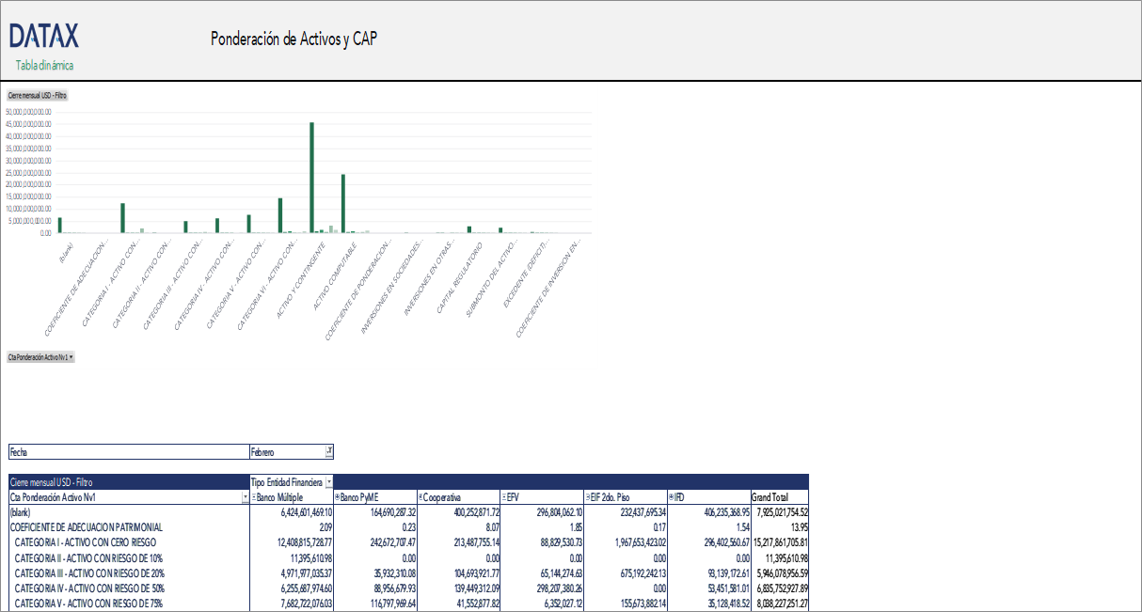1142x612 pixels.
Task: Expand the Cooperativa column group
Action: (x=420, y=497)
